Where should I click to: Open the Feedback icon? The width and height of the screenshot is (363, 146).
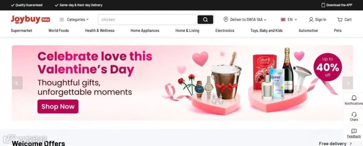click(x=354, y=131)
